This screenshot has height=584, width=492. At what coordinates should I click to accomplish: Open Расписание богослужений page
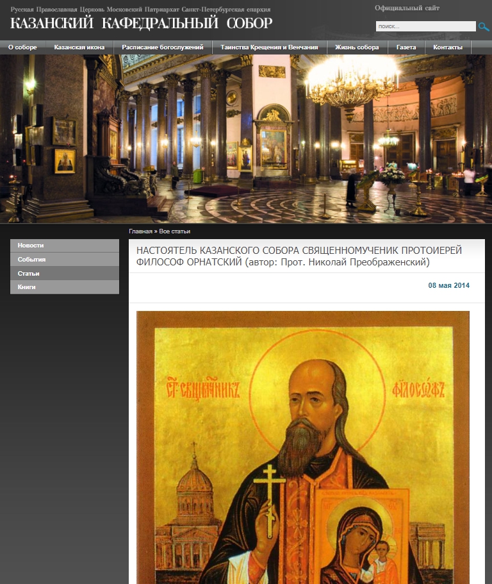tap(163, 47)
